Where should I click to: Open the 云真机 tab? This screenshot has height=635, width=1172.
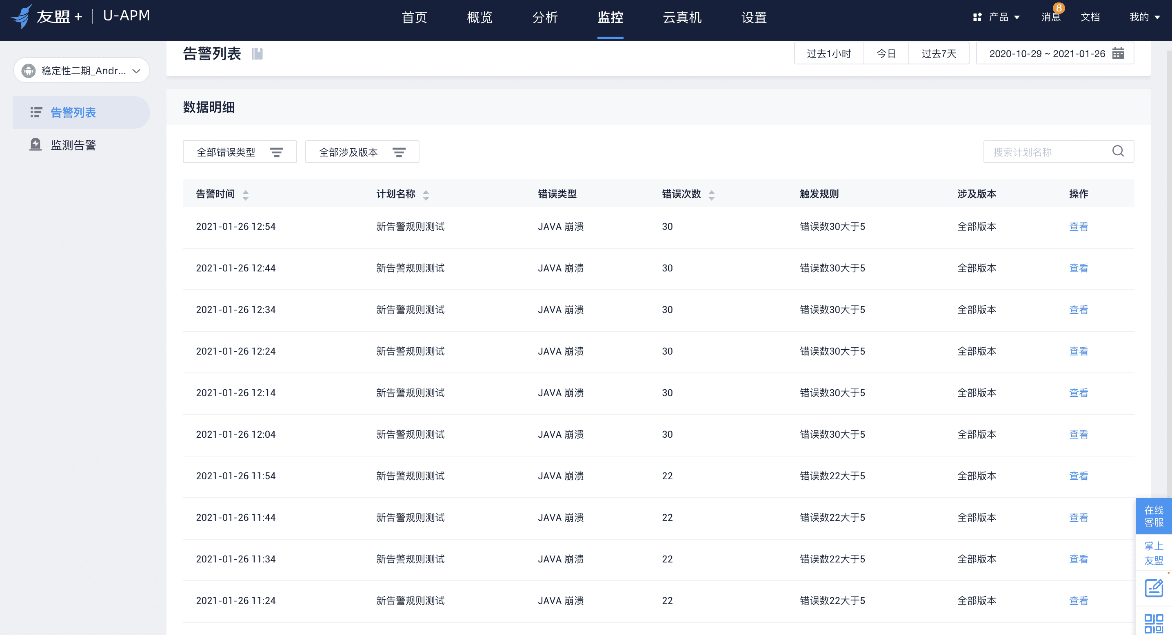pyautogui.click(x=682, y=17)
